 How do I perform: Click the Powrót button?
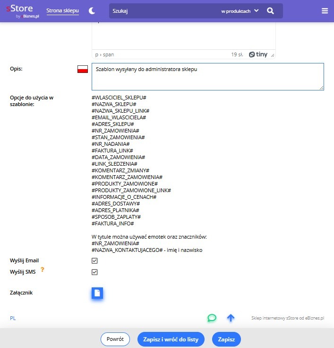pyautogui.click(x=115, y=339)
